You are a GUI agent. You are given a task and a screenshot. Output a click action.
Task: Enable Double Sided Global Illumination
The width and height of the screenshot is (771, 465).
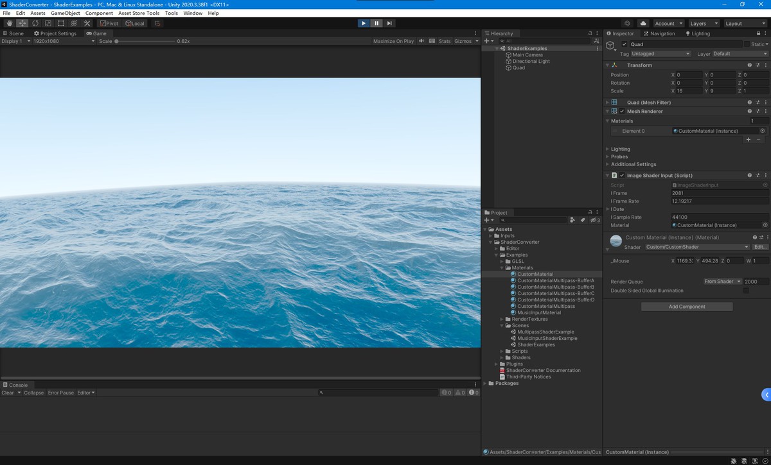click(x=746, y=291)
